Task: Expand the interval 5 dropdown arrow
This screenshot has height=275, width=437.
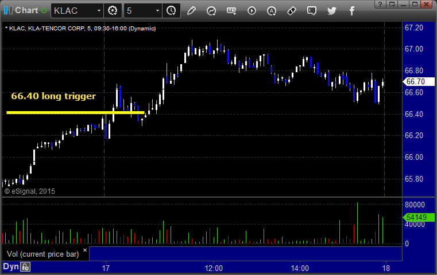Action: coord(157,11)
